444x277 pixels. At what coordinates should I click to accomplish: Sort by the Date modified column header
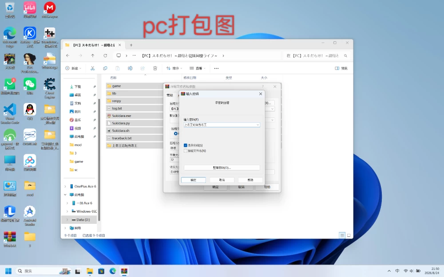click(190, 78)
